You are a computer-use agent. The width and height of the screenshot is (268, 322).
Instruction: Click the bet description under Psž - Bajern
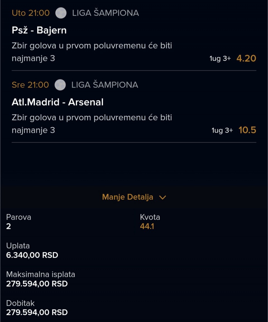pos(92,52)
